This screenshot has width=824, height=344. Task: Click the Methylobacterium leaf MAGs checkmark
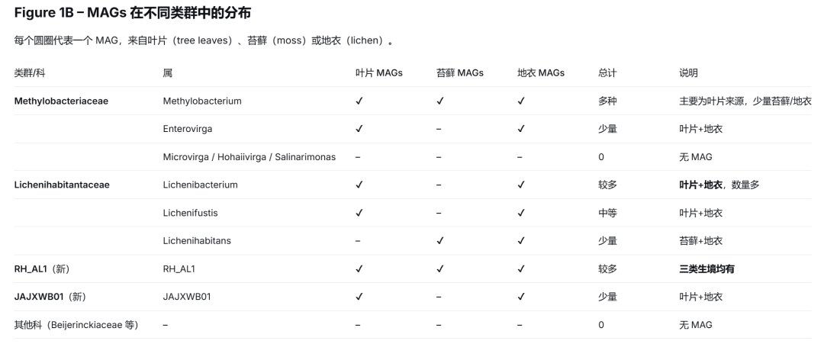(x=359, y=101)
